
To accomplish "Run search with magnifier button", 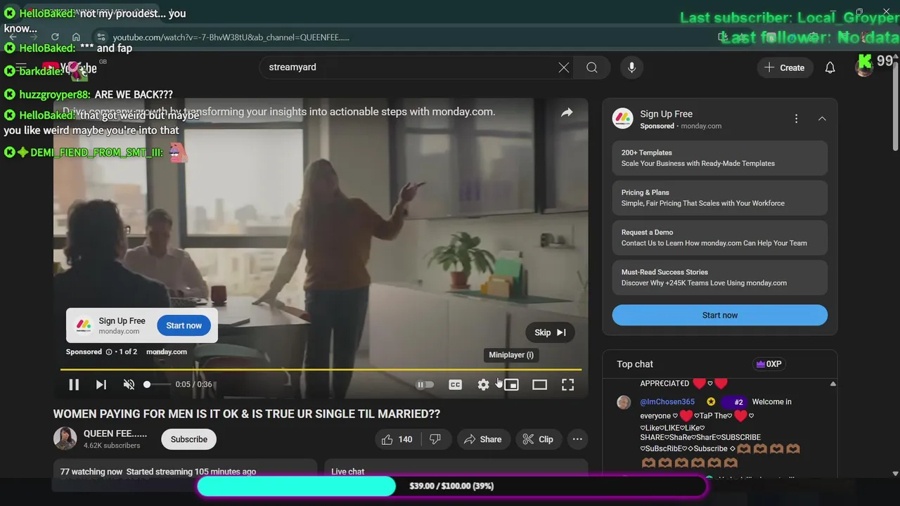I will point(592,67).
